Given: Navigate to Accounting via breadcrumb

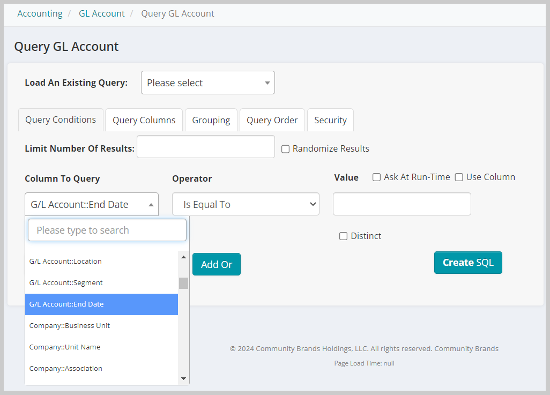Looking at the screenshot, I should (40, 13).
